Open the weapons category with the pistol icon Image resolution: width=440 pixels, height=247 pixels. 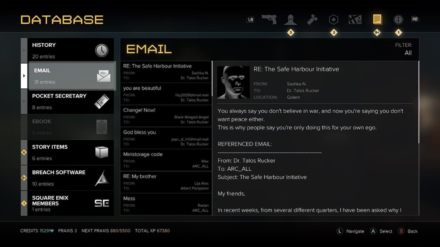point(269,19)
